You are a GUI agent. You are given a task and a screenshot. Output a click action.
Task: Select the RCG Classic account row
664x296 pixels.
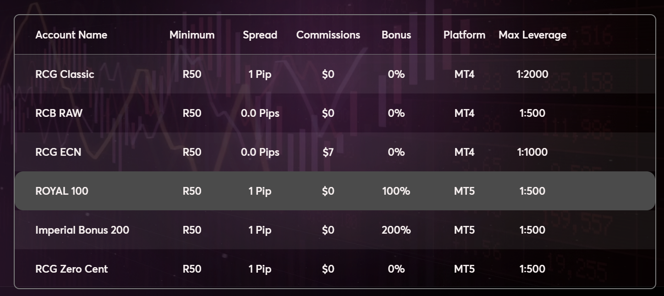pos(65,74)
